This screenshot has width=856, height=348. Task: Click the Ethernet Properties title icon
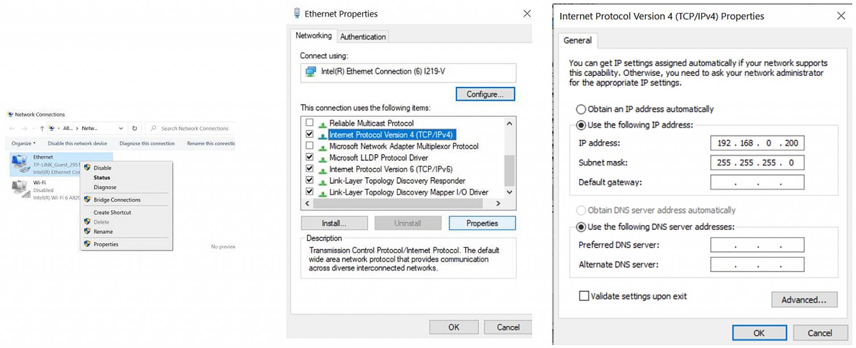coord(297,13)
